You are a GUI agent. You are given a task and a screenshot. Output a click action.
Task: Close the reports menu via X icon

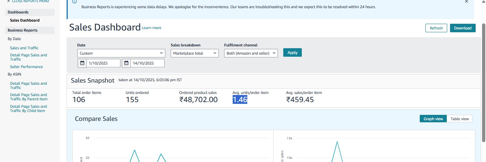[9, 1]
